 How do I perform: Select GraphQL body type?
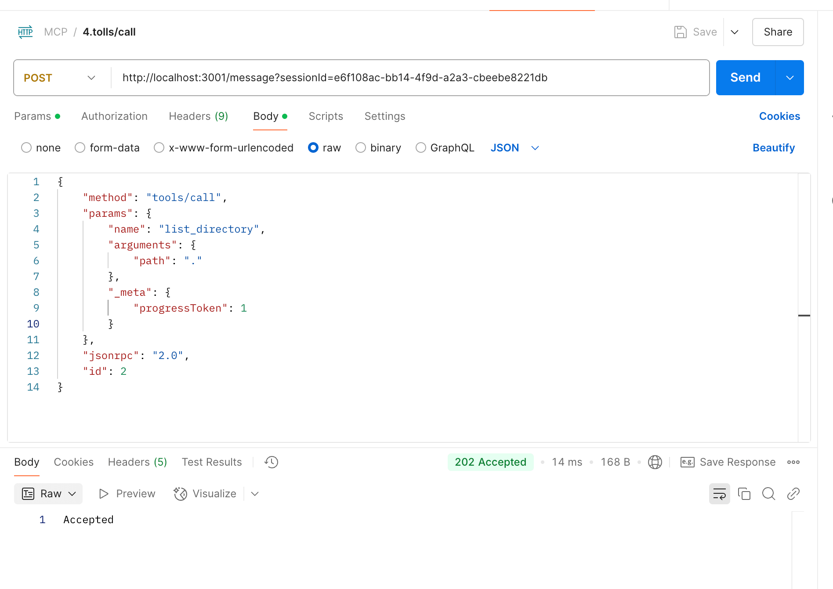[421, 148]
